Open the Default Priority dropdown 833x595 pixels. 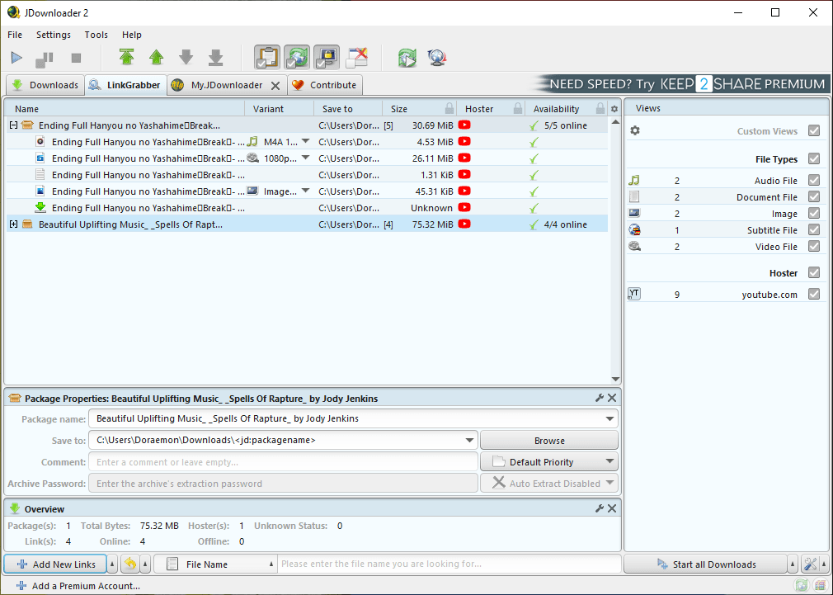click(548, 461)
